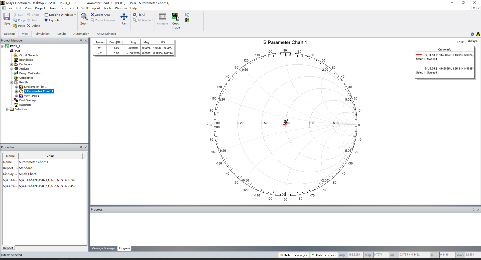Select Field Overlays tree node

(x=28, y=100)
